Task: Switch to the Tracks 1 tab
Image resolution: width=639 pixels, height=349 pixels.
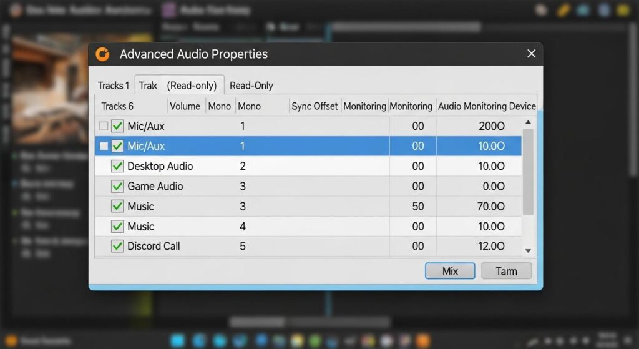Action: [x=114, y=86]
